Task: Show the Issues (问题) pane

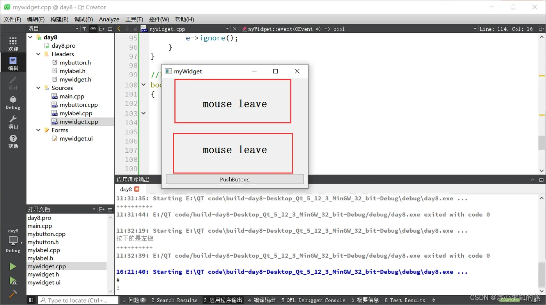Action: (134, 300)
